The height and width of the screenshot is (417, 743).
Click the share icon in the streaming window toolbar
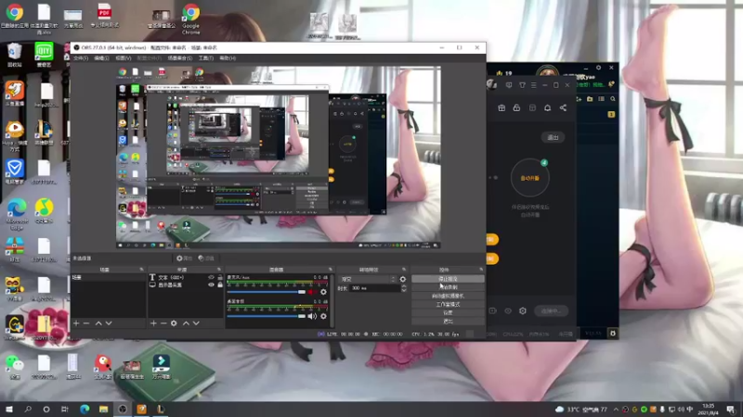point(563,107)
